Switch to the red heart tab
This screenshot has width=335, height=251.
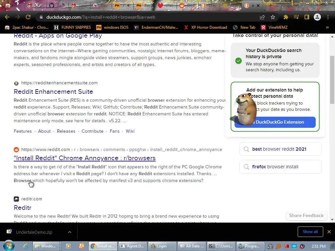(165, 6)
